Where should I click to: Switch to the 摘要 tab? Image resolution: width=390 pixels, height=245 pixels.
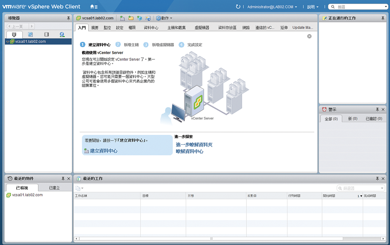coord(95,28)
